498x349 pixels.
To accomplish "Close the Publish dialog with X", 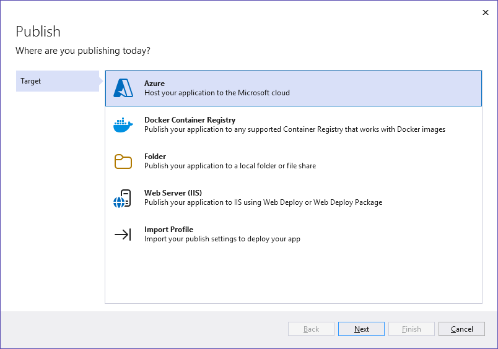I will pos(485,12).
